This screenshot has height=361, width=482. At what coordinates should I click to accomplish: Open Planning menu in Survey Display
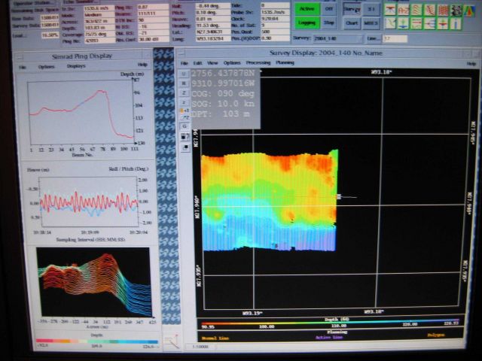click(285, 62)
